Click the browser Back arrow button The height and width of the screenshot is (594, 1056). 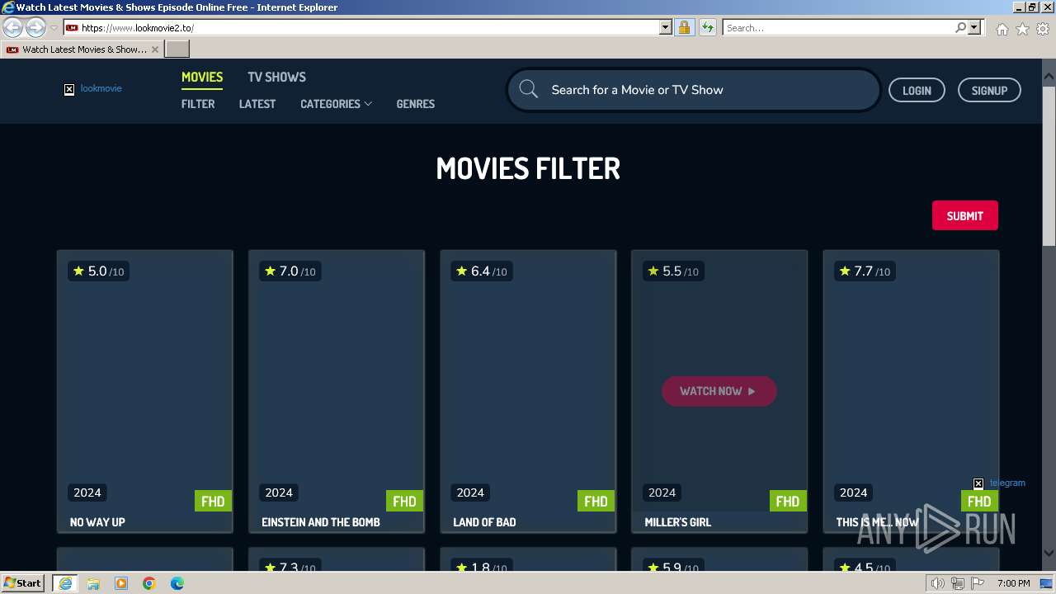point(12,28)
